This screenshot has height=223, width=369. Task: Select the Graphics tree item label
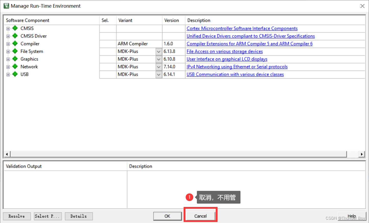29,59
